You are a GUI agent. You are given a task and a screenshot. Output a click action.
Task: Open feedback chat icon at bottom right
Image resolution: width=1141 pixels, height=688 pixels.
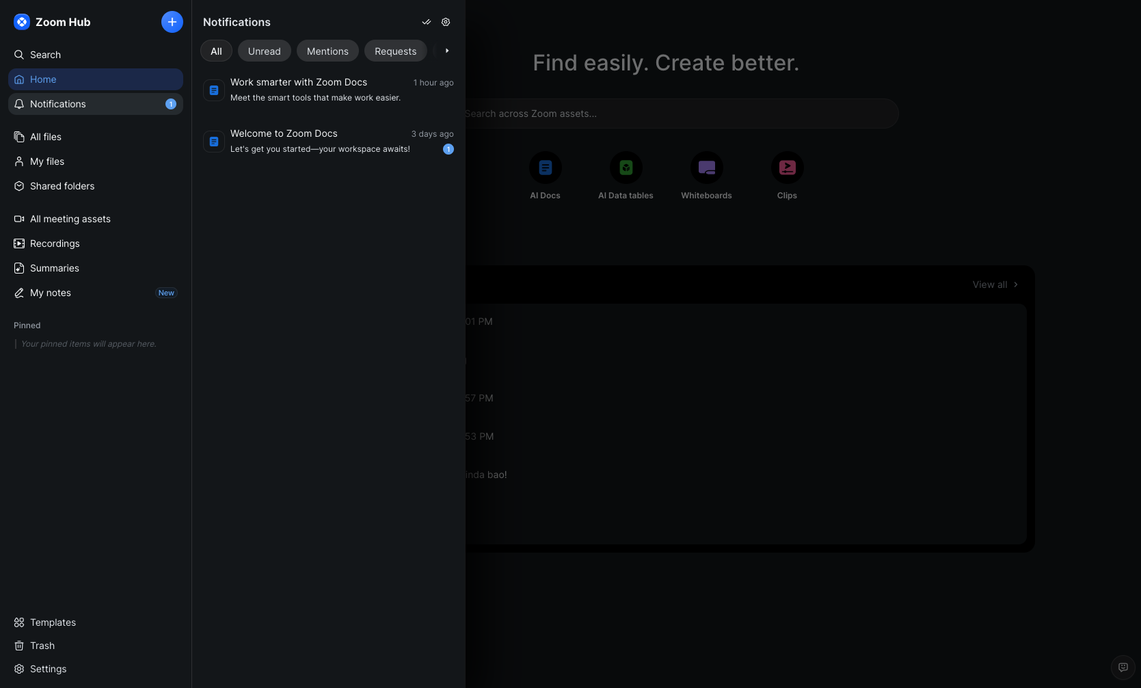coord(1123,667)
